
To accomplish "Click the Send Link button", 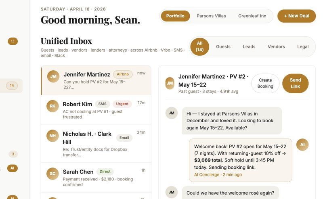I will pyautogui.click(x=295, y=83).
